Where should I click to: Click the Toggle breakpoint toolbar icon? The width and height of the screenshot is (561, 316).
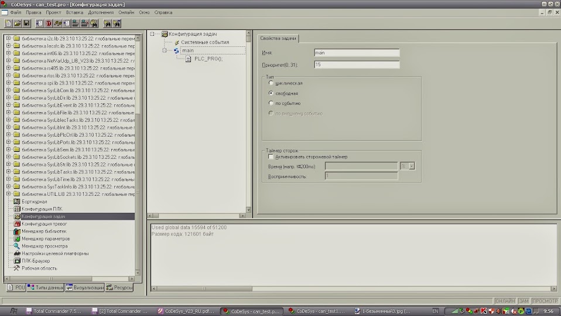(x=67, y=23)
